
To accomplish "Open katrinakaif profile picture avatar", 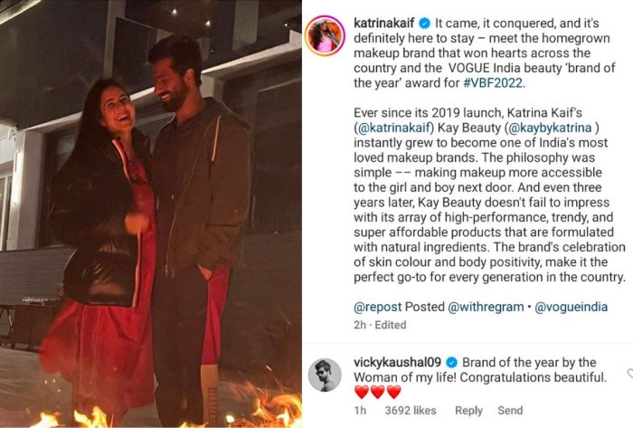I will pyautogui.click(x=325, y=36).
